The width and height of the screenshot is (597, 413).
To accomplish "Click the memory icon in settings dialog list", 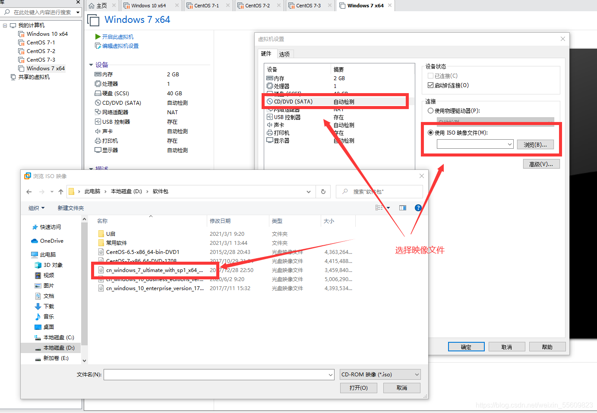I will (270, 78).
